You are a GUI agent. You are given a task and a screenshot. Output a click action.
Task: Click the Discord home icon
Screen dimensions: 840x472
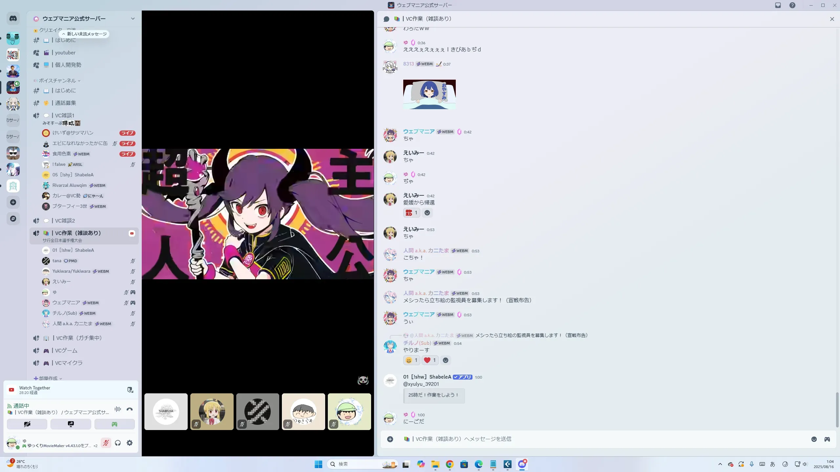(x=13, y=19)
